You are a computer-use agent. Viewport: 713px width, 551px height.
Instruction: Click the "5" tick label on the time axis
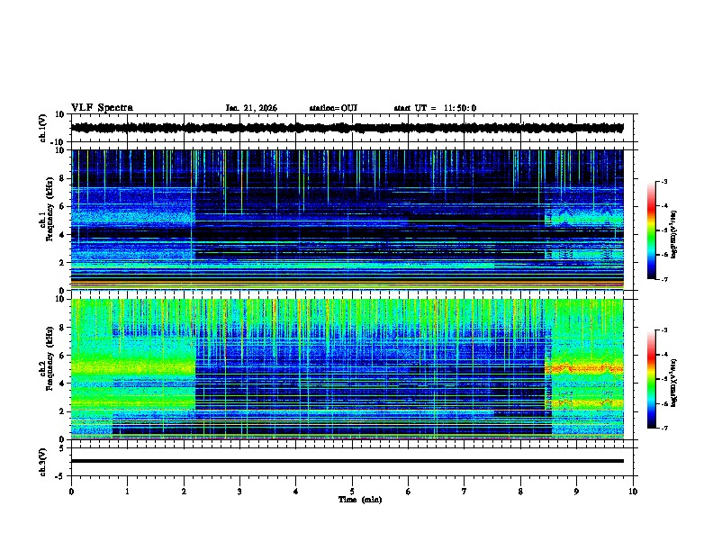tap(352, 492)
